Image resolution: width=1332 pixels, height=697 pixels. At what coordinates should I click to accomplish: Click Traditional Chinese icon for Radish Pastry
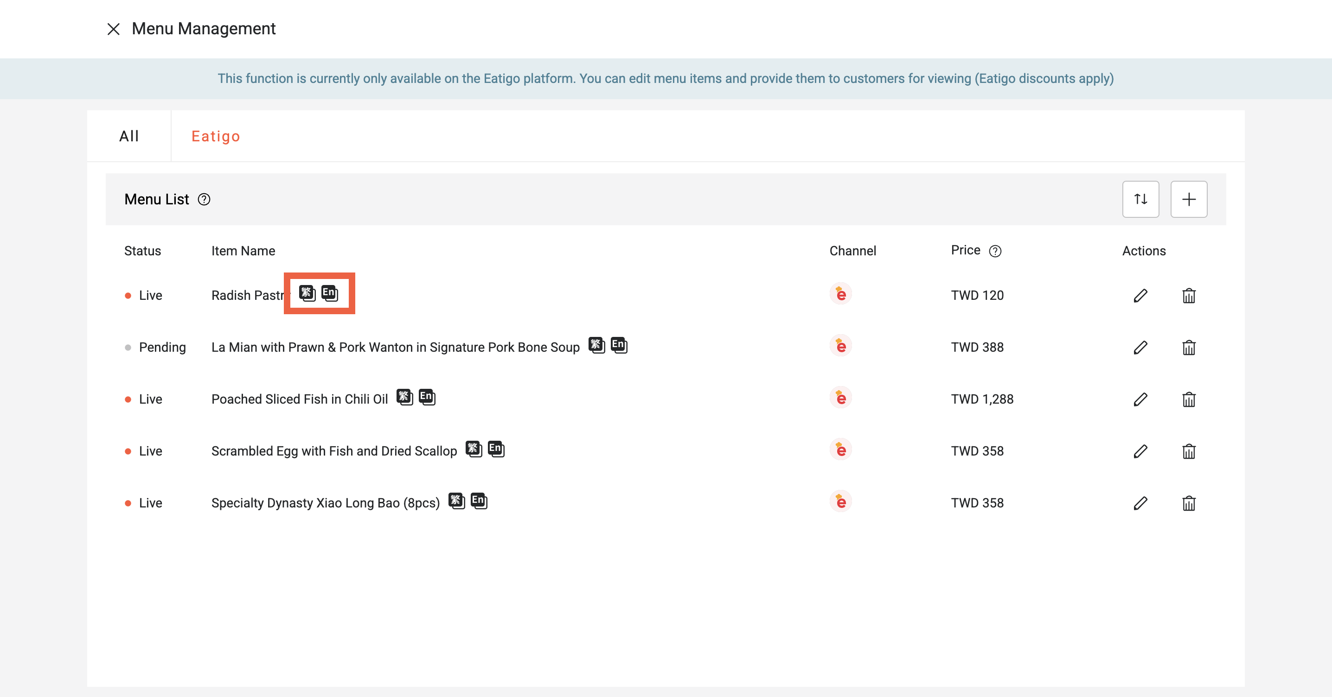(307, 293)
